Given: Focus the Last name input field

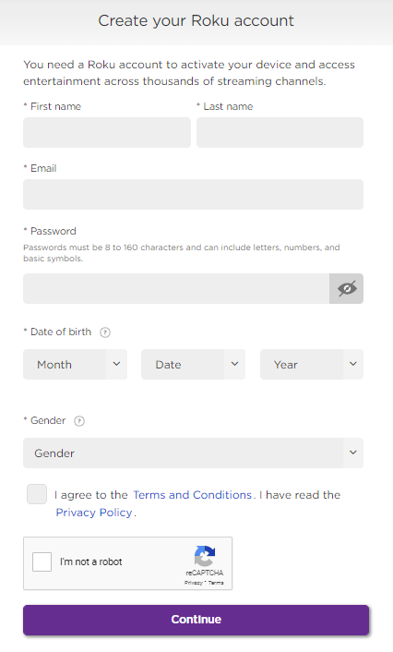Looking at the screenshot, I should pyautogui.click(x=280, y=132).
